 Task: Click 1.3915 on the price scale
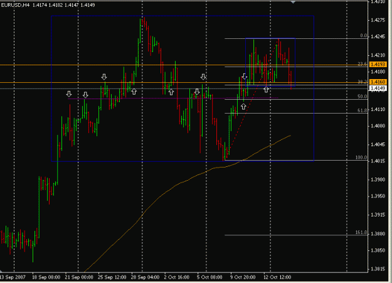(378, 215)
